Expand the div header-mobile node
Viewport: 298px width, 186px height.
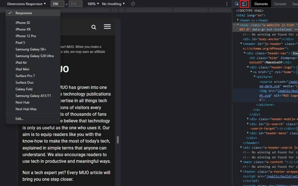click(248, 119)
